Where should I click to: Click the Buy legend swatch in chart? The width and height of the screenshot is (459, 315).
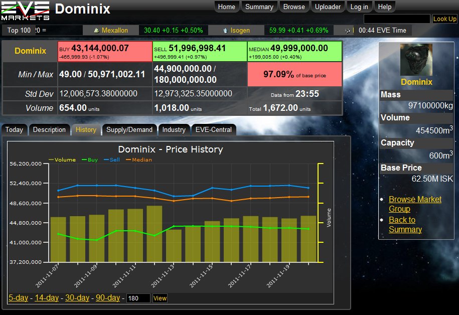(x=84, y=160)
